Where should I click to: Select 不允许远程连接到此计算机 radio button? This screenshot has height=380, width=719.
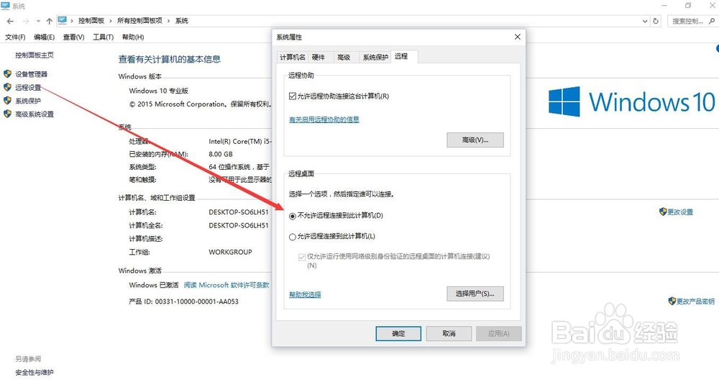pos(293,216)
